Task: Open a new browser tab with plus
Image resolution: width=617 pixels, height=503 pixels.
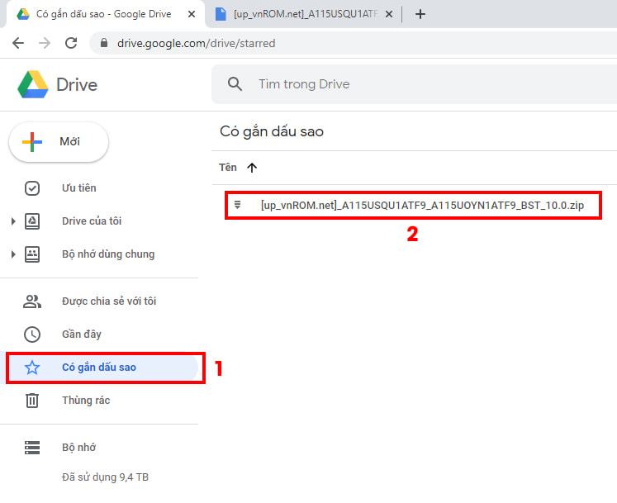Action: (420, 14)
